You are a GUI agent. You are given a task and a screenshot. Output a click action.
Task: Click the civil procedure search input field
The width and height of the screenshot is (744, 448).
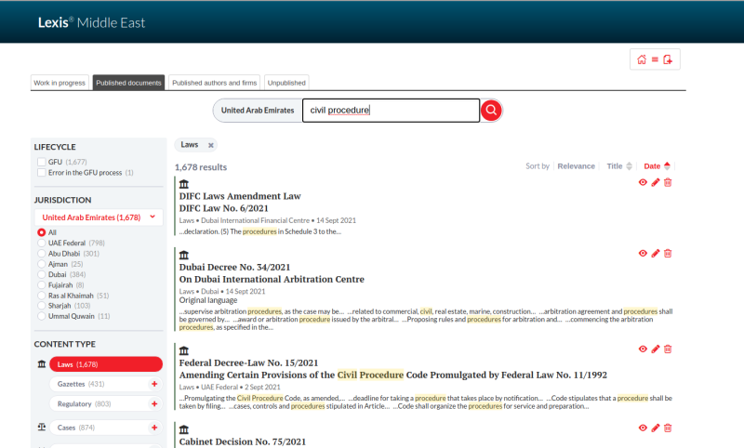pyautogui.click(x=391, y=111)
